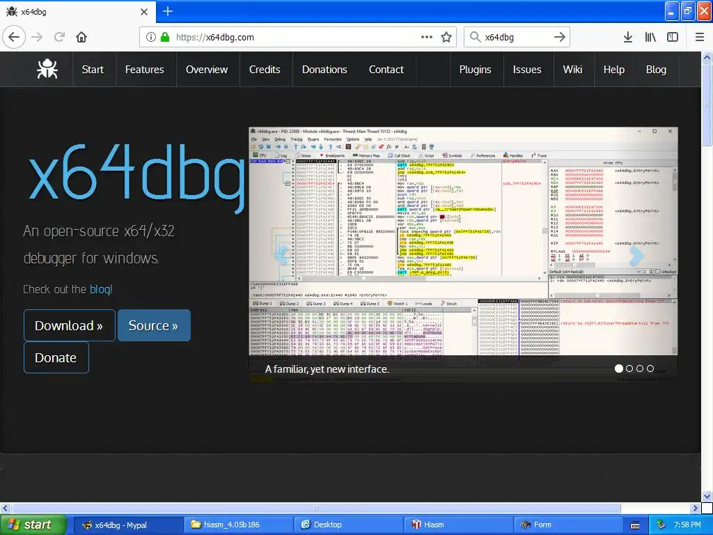This screenshot has width=713, height=535.
Task: Select fourth carousel indicator dot
Action: point(650,369)
